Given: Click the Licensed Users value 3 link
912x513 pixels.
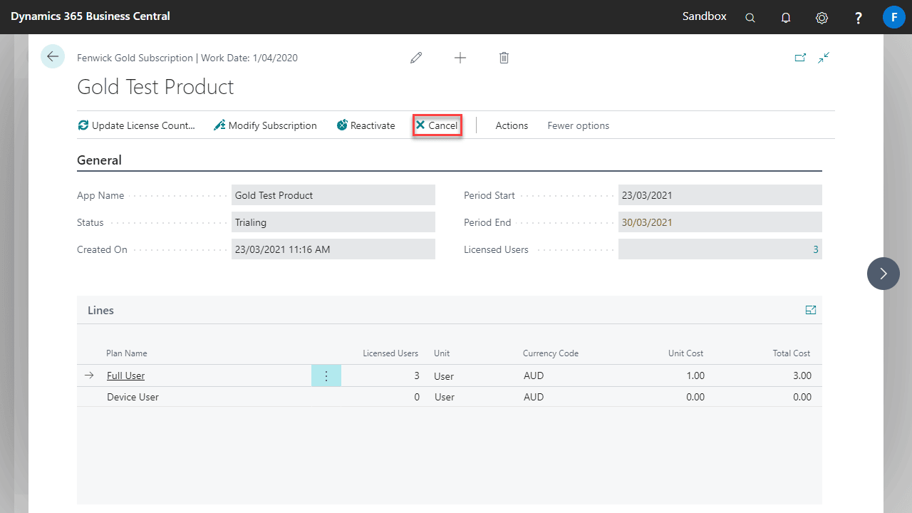Looking at the screenshot, I should [x=816, y=249].
